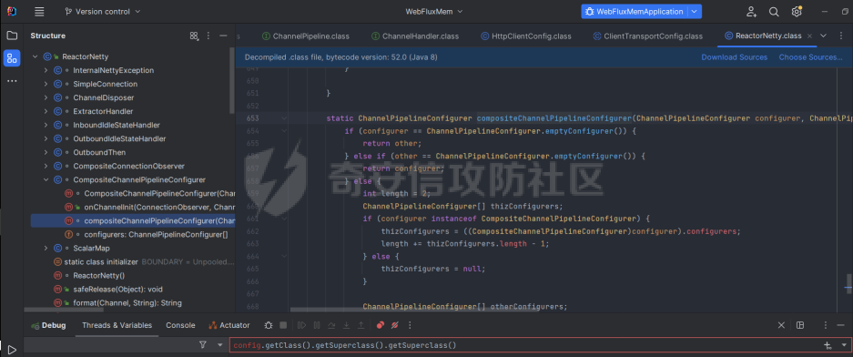Switch to HttpClientConfig.class tab
This screenshot has width=853, height=357.
(526, 36)
